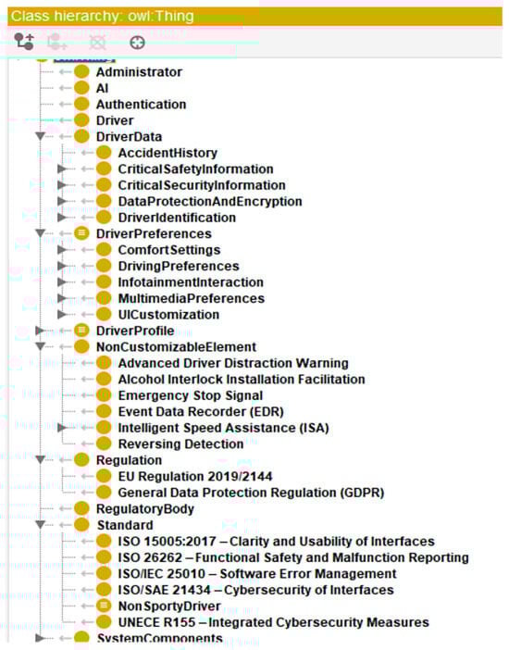509x650 pixels.
Task: Select Alcohol Interlock Installation Facilitation class
Action: pos(242,380)
